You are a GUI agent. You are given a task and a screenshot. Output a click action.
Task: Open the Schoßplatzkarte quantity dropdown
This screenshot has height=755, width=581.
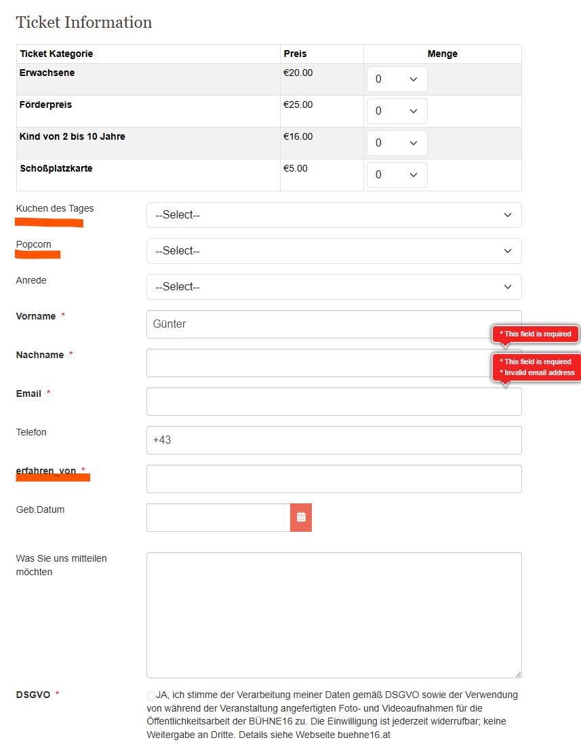click(x=397, y=175)
